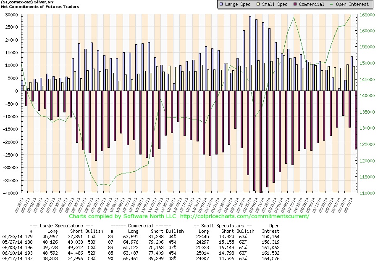This screenshot has width=378, height=261.
Task: Click the 05/20/14 date in table
Action: [x=12, y=237]
